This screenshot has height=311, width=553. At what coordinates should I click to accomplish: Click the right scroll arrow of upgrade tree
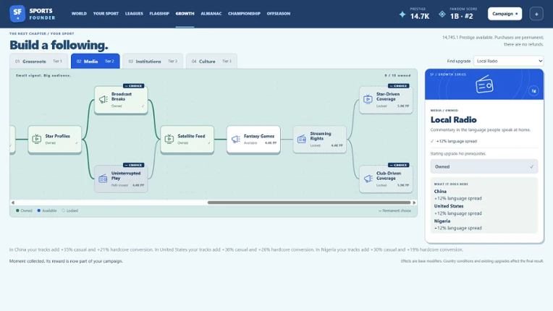[414, 203]
